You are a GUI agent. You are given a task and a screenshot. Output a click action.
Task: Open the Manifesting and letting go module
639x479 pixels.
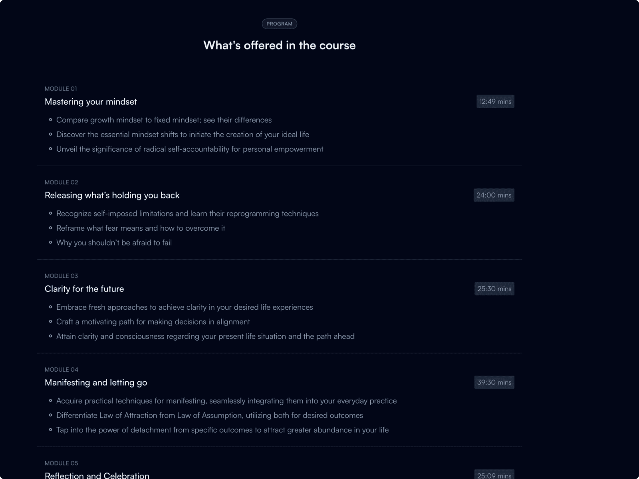pyautogui.click(x=96, y=382)
